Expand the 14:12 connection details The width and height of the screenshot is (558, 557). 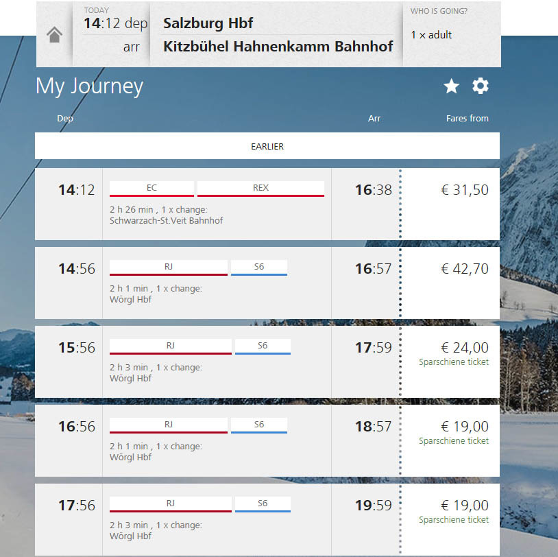(216, 215)
